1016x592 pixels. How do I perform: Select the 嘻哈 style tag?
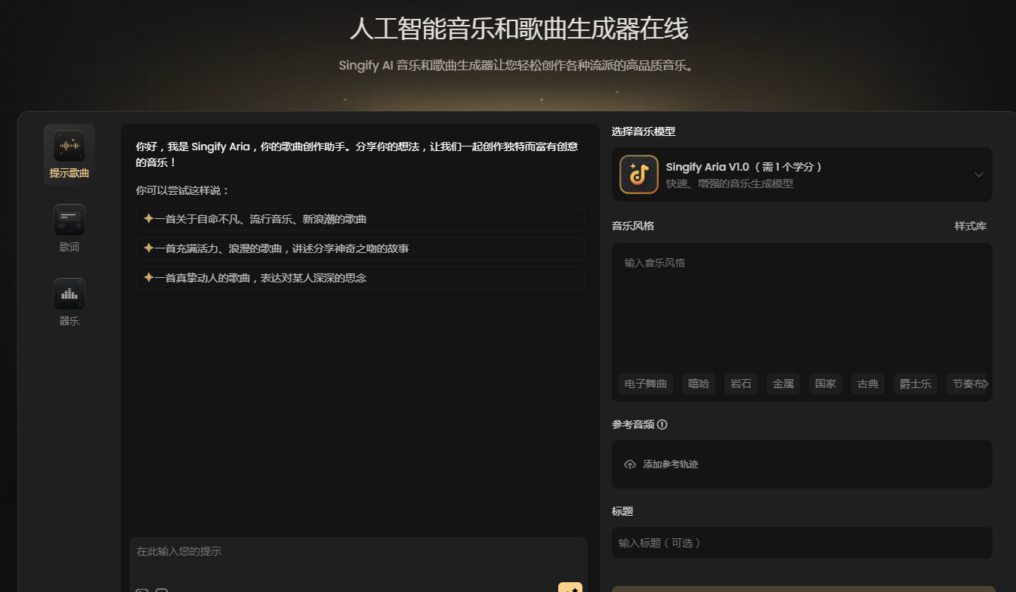(699, 384)
